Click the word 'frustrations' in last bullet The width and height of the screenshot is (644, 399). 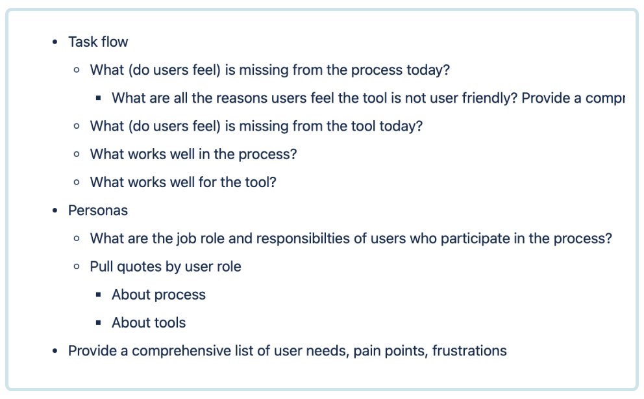[x=469, y=351]
